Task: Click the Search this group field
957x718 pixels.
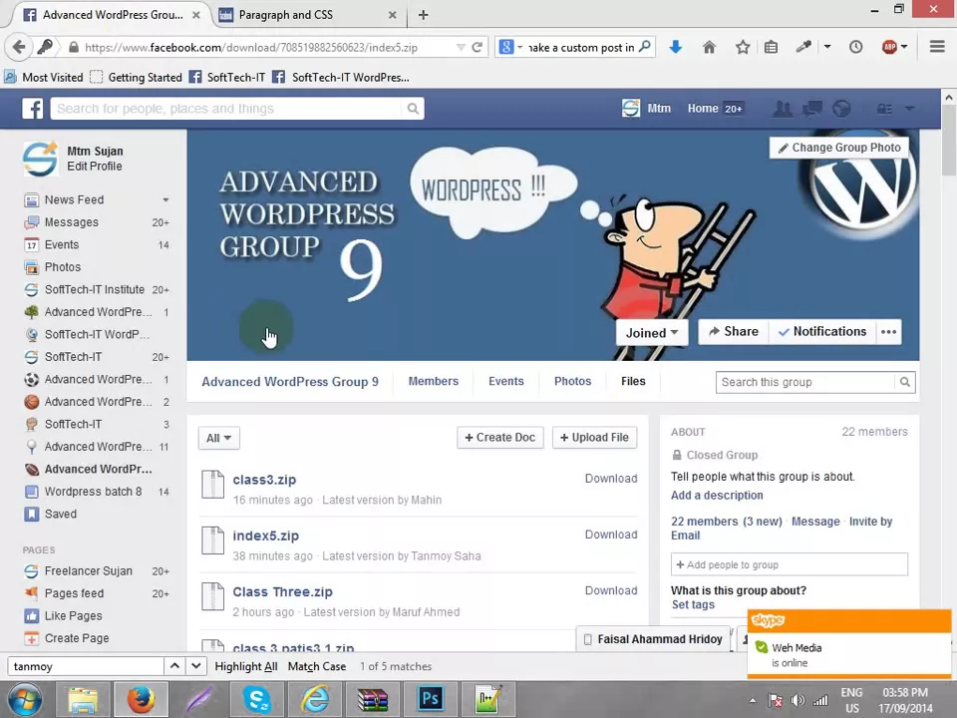Action: click(805, 382)
